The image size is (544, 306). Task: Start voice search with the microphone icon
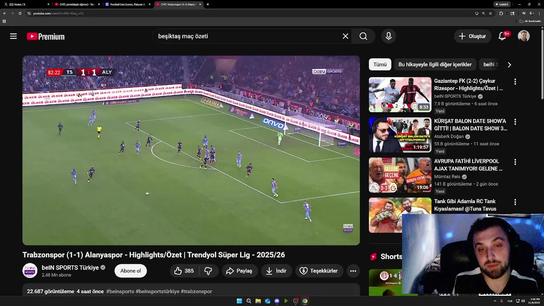tap(388, 37)
